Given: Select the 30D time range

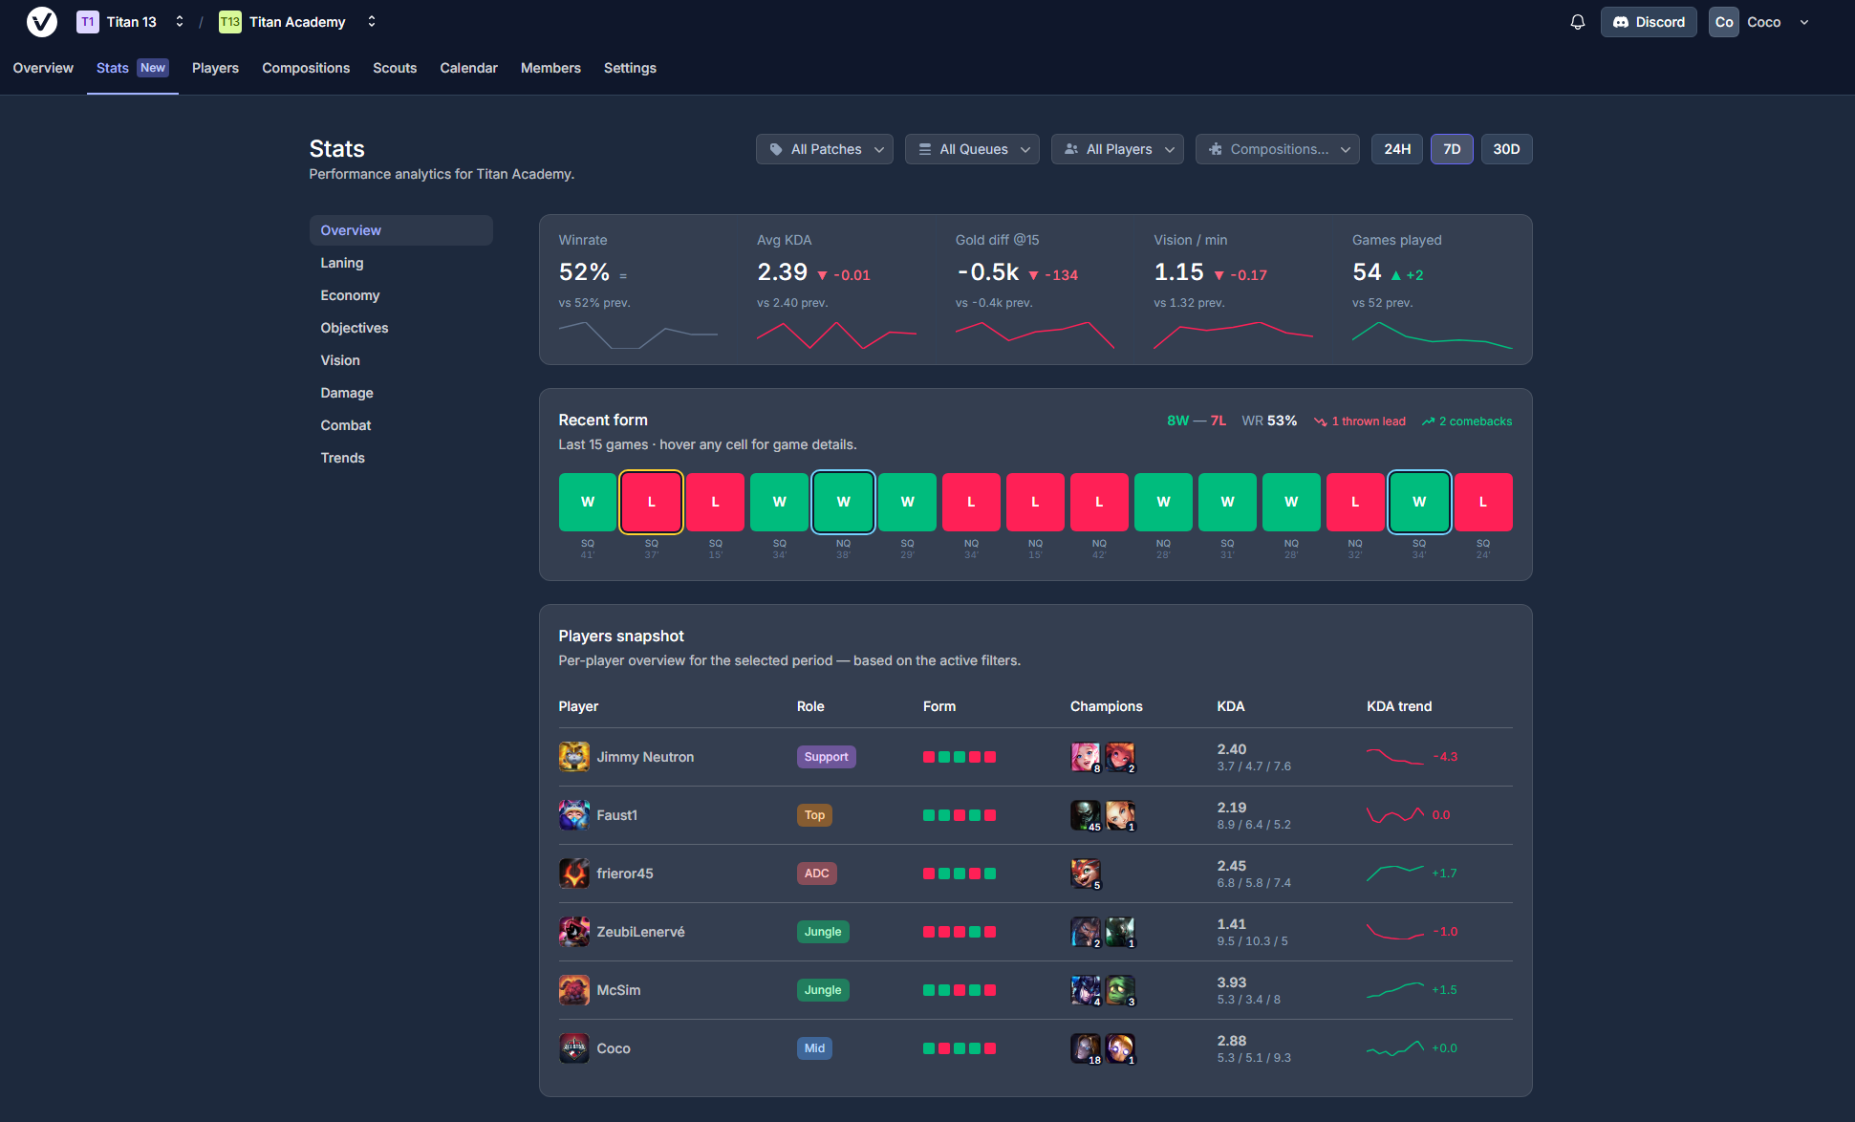Looking at the screenshot, I should [1506, 149].
